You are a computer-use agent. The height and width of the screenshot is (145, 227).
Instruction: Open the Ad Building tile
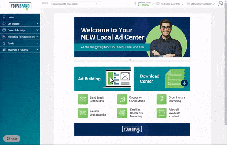102,79
